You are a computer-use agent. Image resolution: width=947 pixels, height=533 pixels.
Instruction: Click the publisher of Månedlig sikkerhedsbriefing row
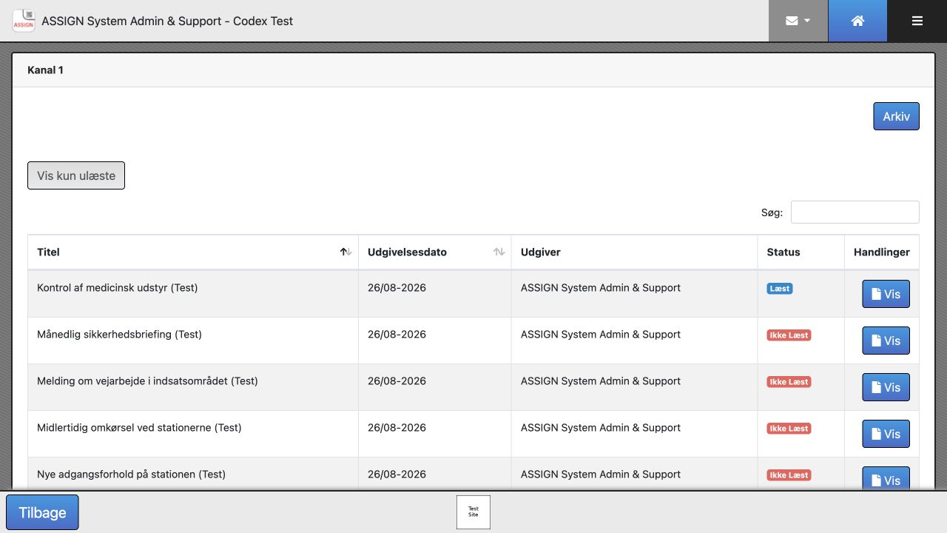601,335
